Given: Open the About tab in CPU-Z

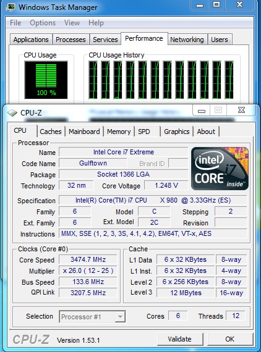Looking at the screenshot, I should coord(206,132).
